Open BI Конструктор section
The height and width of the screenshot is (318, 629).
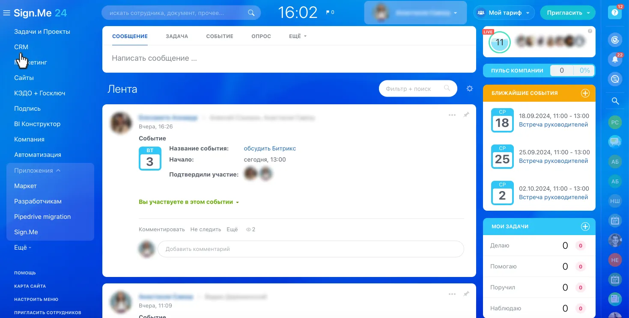pyautogui.click(x=37, y=124)
